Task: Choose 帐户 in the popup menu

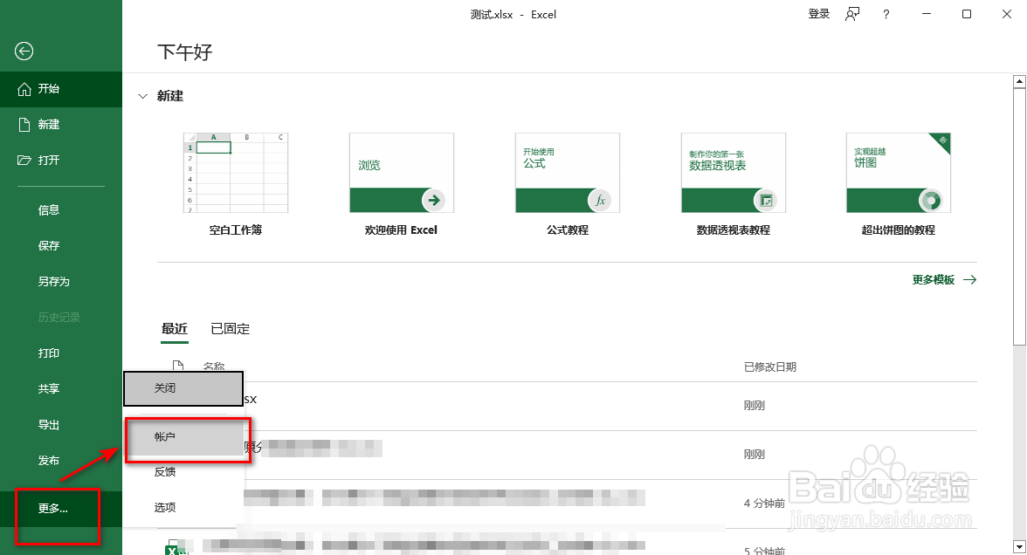Action: click(185, 437)
